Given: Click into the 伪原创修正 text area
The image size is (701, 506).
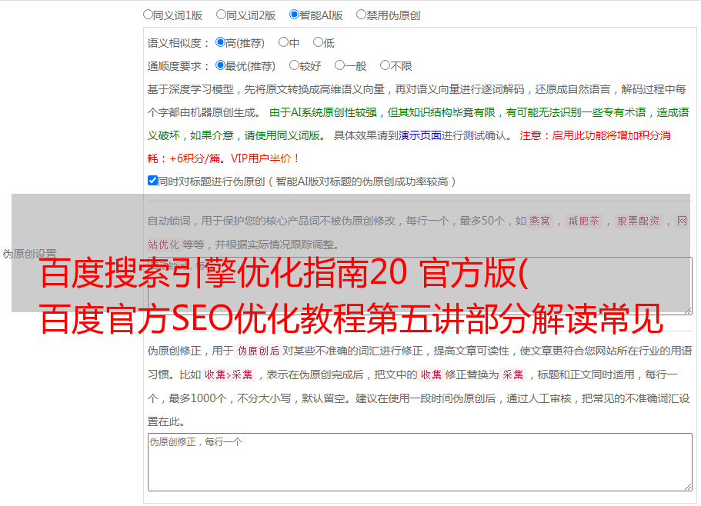Looking at the screenshot, I should pos(420,462).
